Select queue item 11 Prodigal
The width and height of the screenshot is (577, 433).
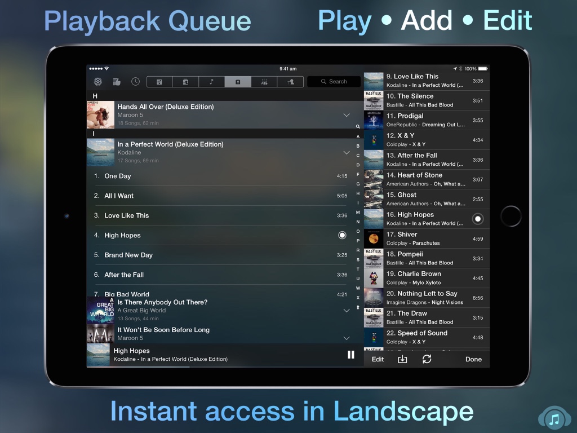pos(427,120)
